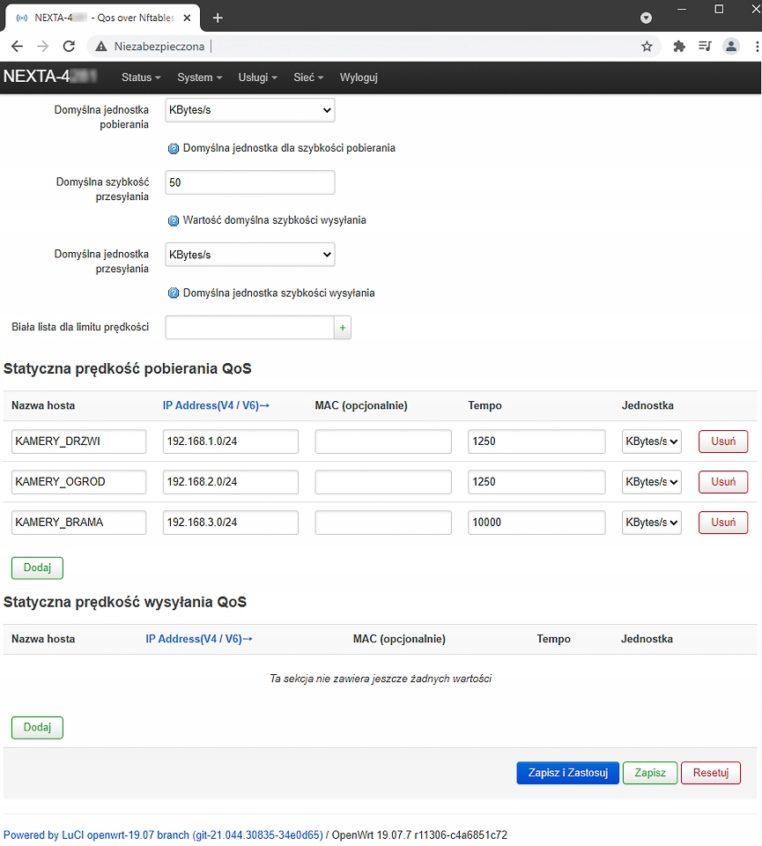Screen dimensions: 762x846
Task: Open the Sieć navigation menu
Action: click(308, 78)
